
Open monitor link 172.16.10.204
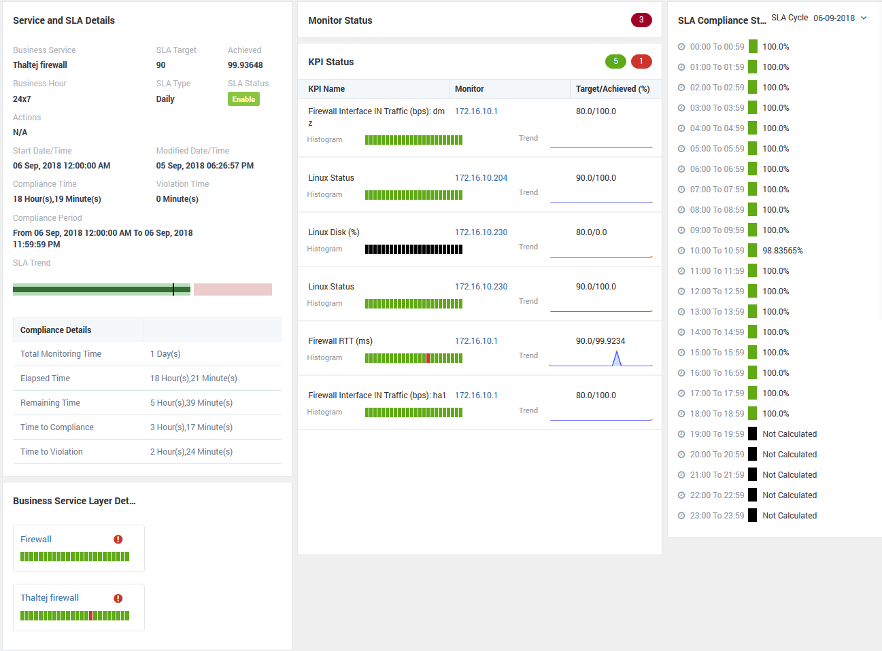tap(481, 178)
